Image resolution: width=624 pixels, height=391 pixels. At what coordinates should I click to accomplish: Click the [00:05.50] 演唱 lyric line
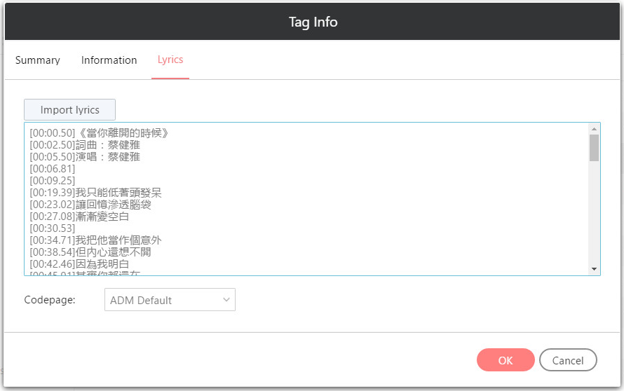coord(85,157)
